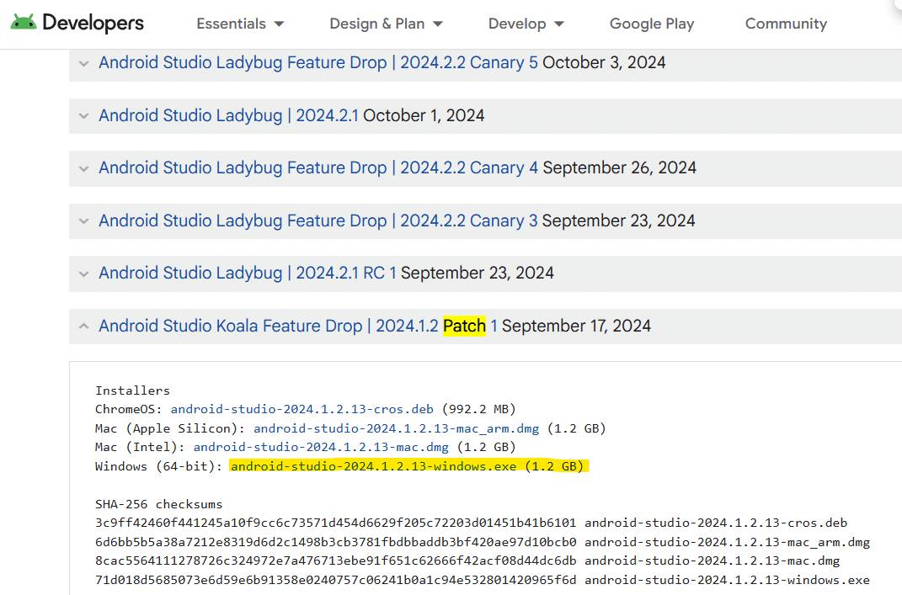
Task: Click the Android Developers logo
Action: 77,23
